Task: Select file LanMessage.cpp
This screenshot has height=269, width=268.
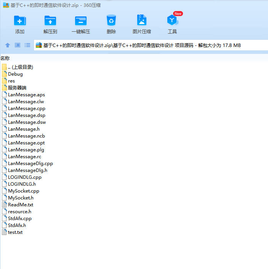Action: coord(24,108)
